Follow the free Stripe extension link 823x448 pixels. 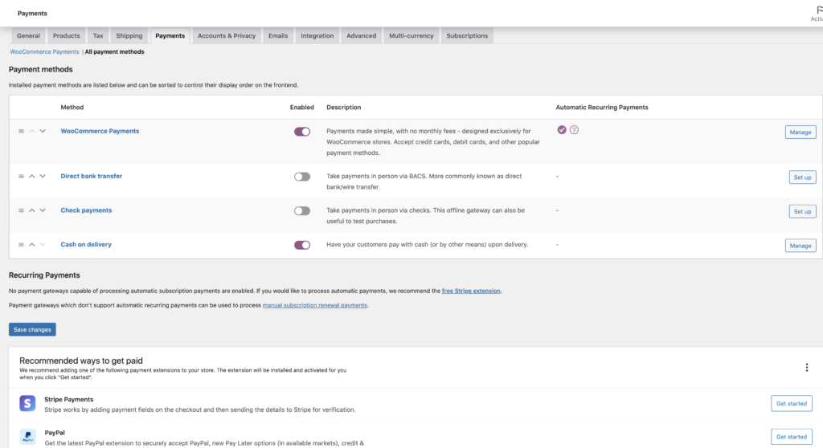tap(471, 291)
